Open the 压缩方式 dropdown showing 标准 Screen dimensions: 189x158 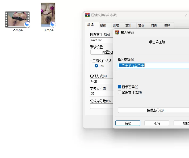pos(102,82)
